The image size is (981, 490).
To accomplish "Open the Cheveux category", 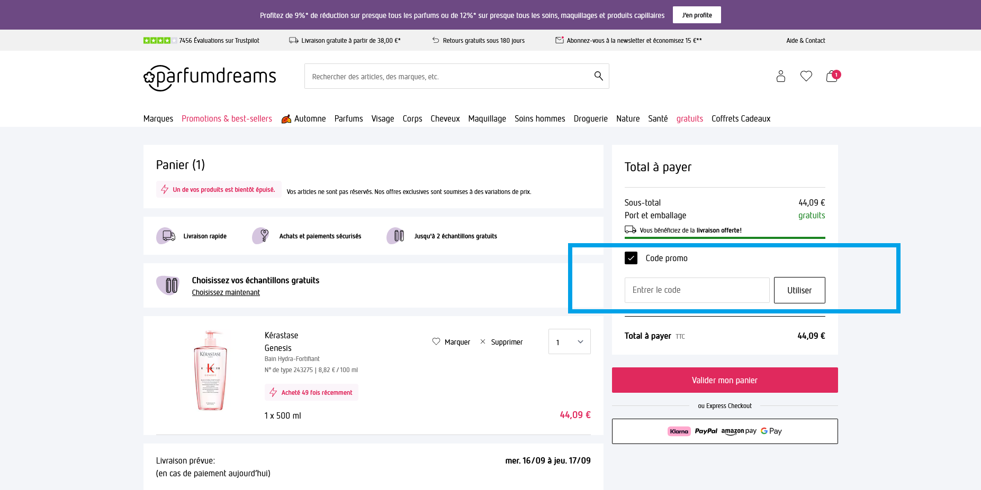I will coord(445,119).
